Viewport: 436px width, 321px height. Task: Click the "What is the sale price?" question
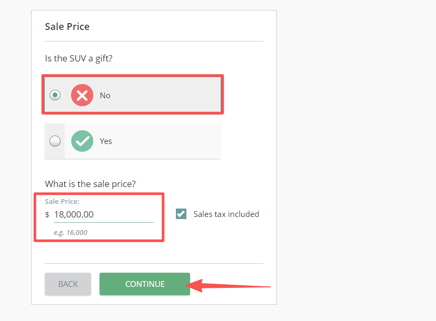(91, 184)
